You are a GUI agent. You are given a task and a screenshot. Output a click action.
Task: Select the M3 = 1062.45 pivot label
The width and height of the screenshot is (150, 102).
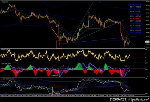pos(135,16)
